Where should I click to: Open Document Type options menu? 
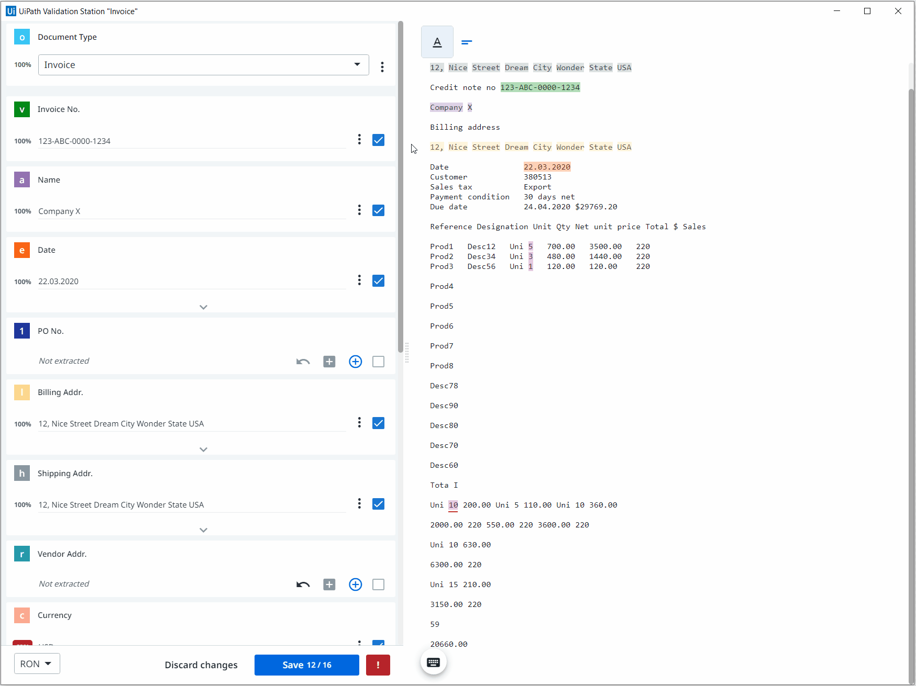coord(382,67)
